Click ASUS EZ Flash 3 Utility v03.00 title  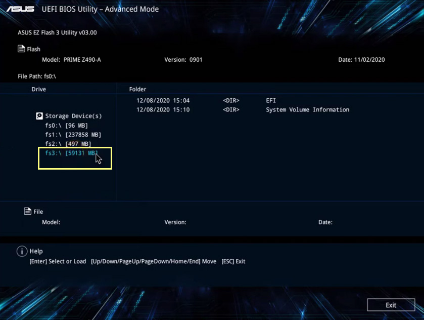pyautogui.click(x=57, y=32)
